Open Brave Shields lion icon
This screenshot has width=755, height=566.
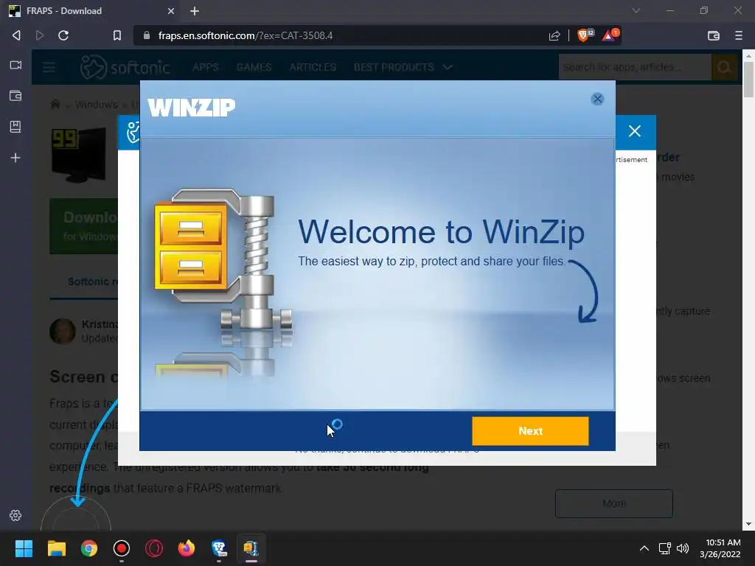585,35
